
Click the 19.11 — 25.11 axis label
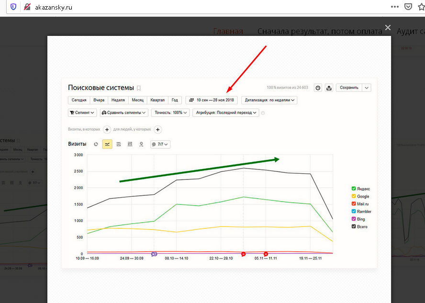310,258
